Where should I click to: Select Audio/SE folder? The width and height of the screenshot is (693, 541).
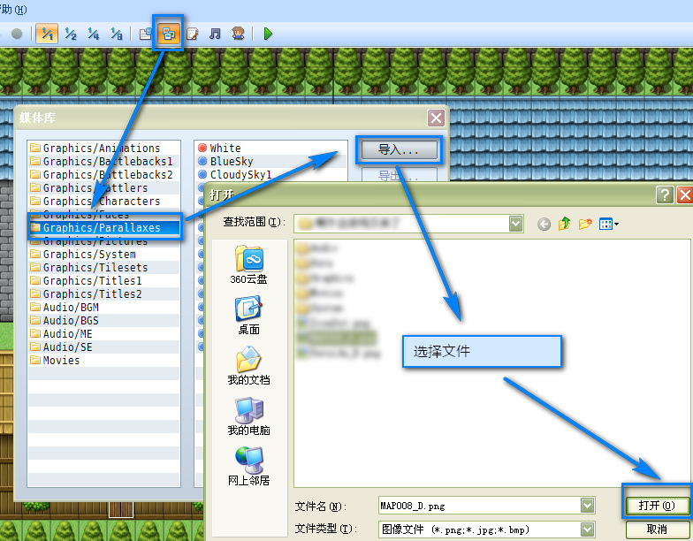click(x=104, y=347)
